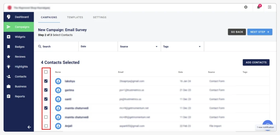
Task: Open the chat support bubble icon
Action: tap(268, 125)
